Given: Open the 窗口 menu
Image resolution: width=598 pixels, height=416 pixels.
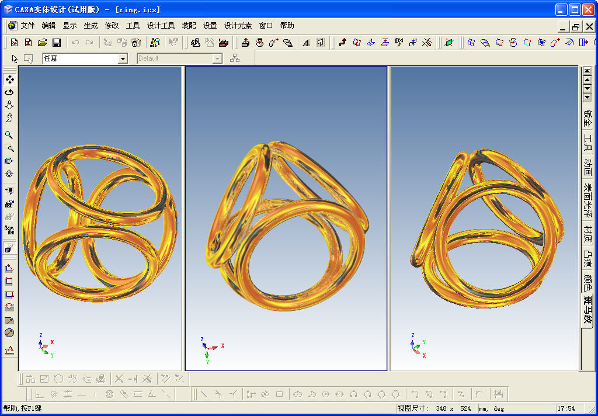Looking at the screenshot, I should coord(266,26).
